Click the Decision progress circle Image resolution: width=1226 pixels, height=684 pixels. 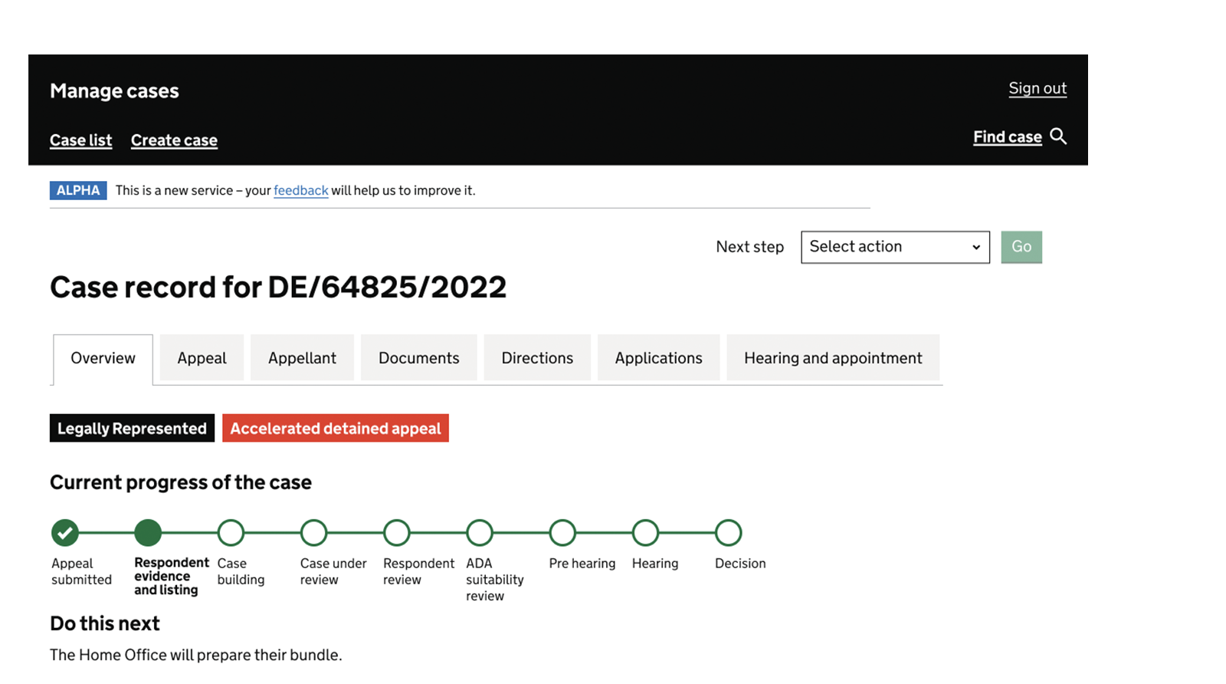[x=728, y=532]
